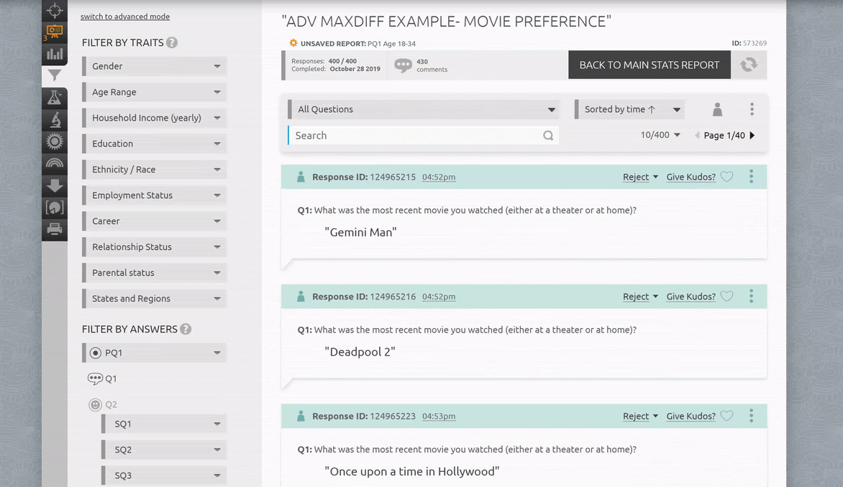The width and height of the screenshot is (843, 487).
Task: Toggle kudos heart for response 124965215
Action: pos(727,177)
